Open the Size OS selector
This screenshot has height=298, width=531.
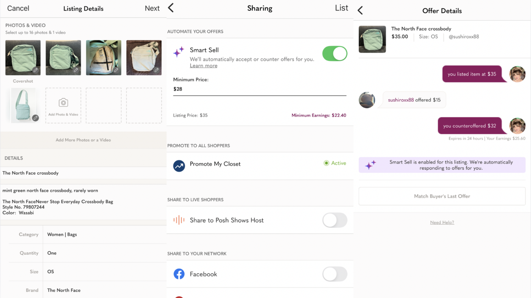pos(104,272)
